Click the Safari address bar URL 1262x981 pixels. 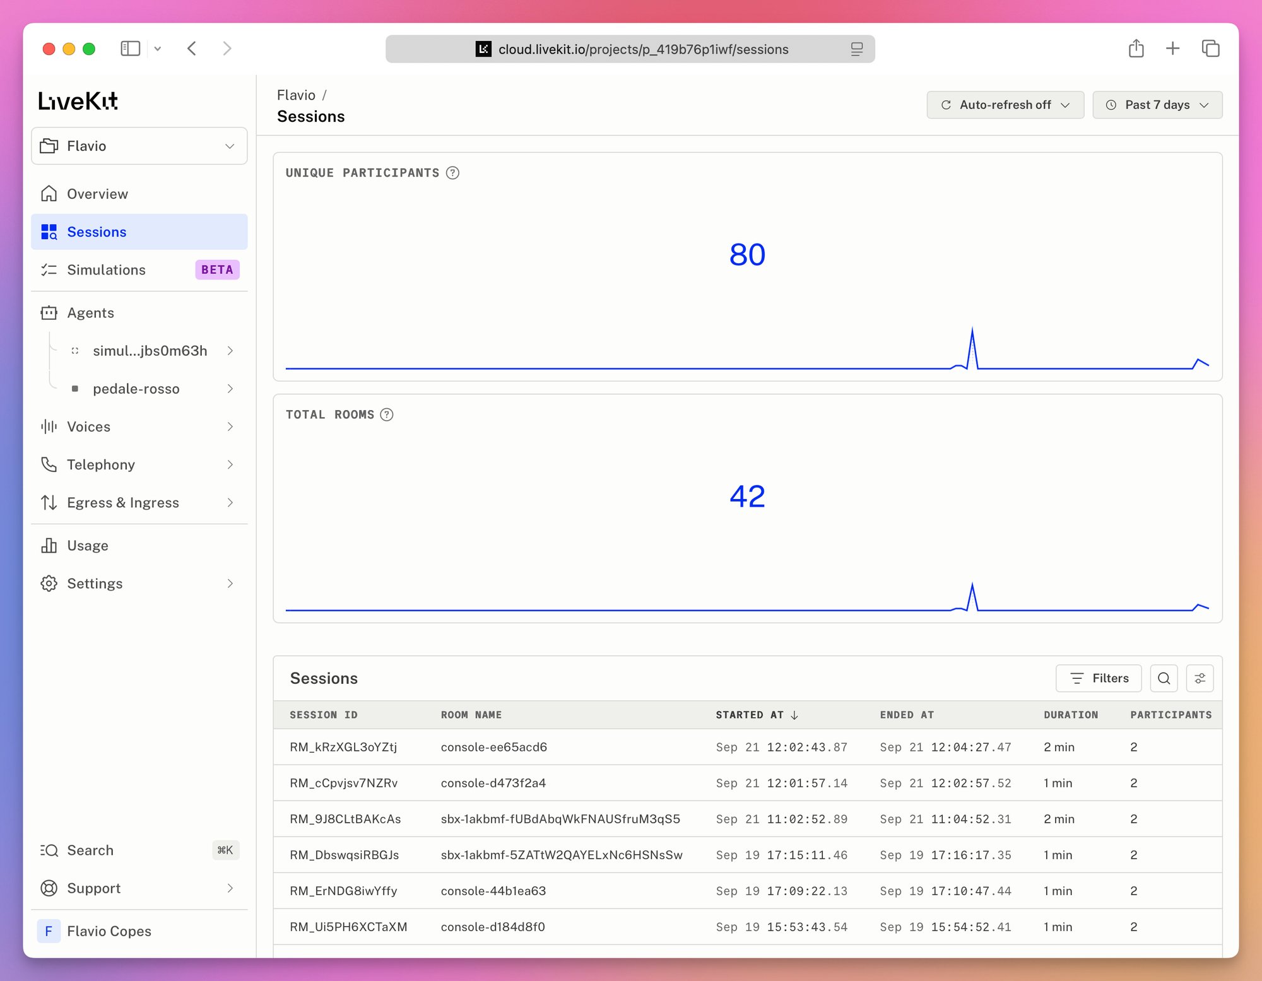click(x=643, y=49)
